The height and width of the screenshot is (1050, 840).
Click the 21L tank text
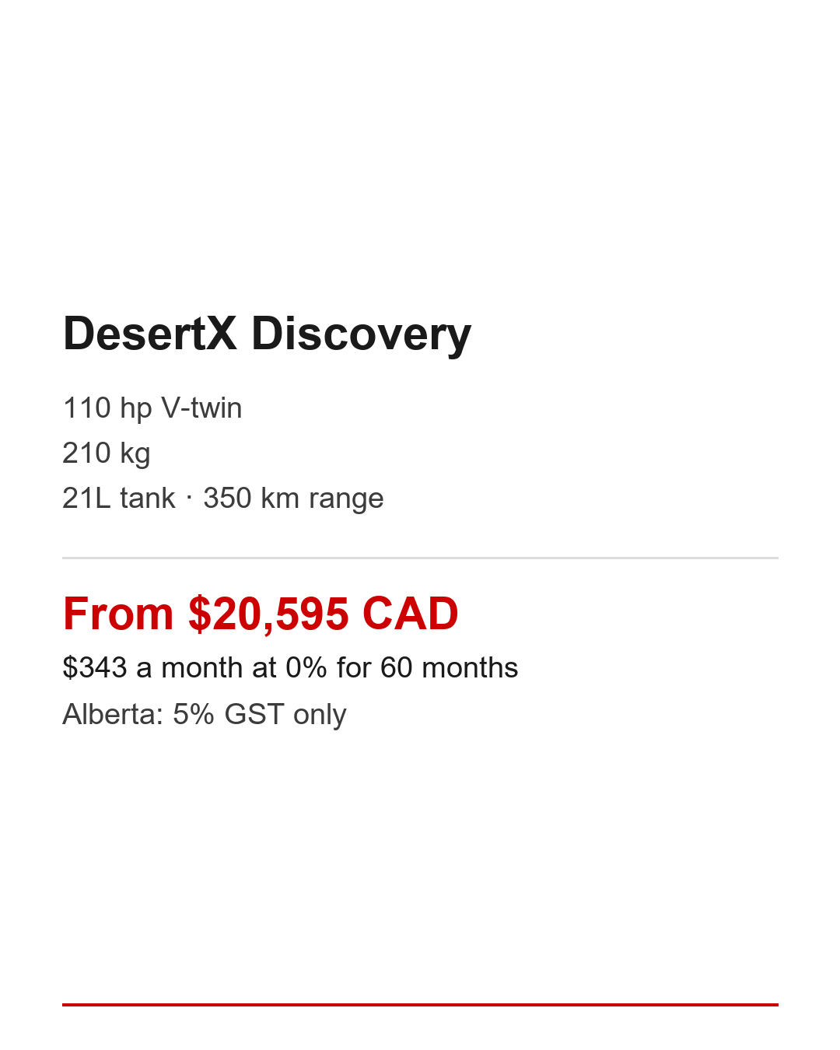(x=119, y=499)
